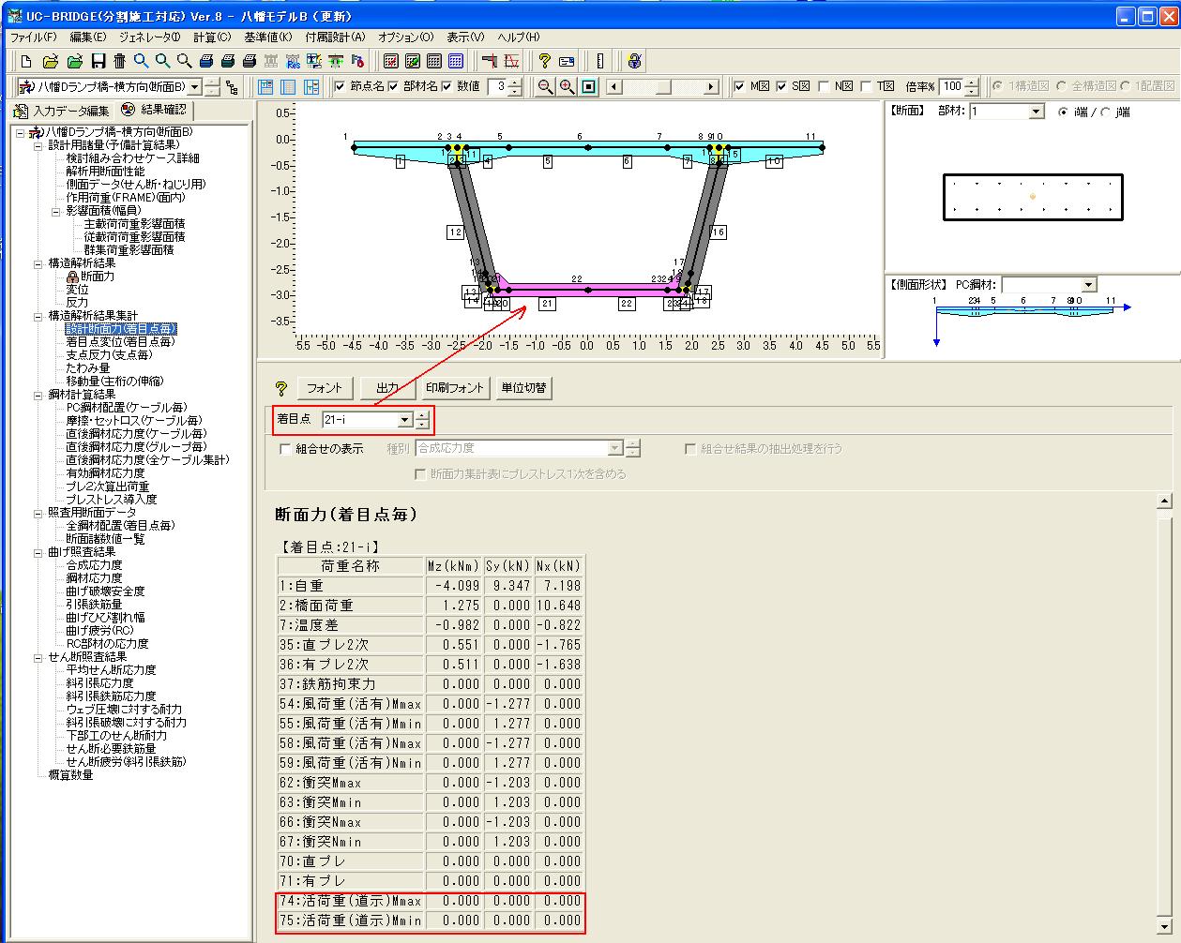Uncheck the M図 checkbox
1181x943 pixels.
pyautogui.click(x=739, y=87)
